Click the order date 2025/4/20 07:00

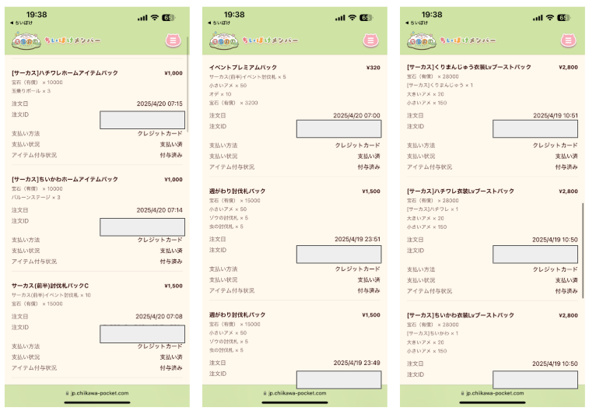click(356, 115)
